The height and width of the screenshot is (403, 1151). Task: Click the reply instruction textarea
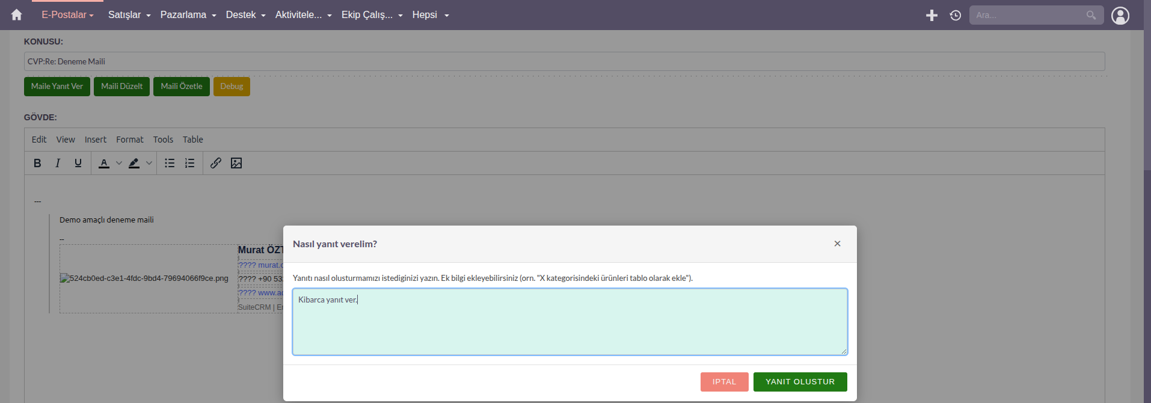coord(570,322)
